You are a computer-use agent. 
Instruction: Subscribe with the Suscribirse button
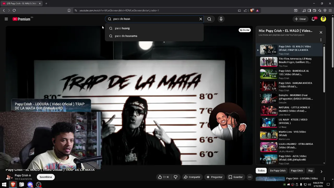[46, 177]
